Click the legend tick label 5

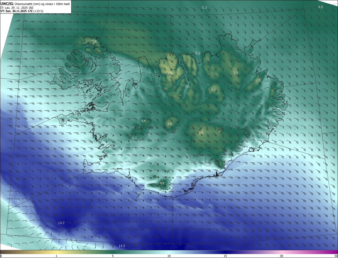coord(113,256)
